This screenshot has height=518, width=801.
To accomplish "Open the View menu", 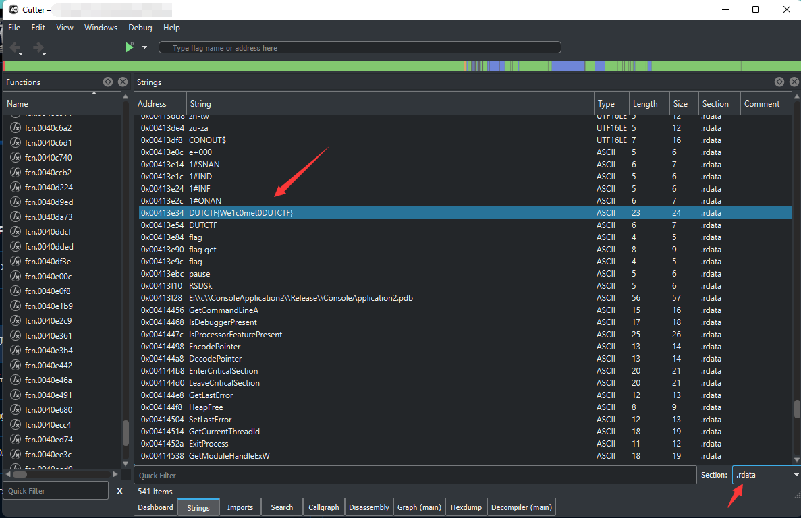I will (x=64, y=28).
